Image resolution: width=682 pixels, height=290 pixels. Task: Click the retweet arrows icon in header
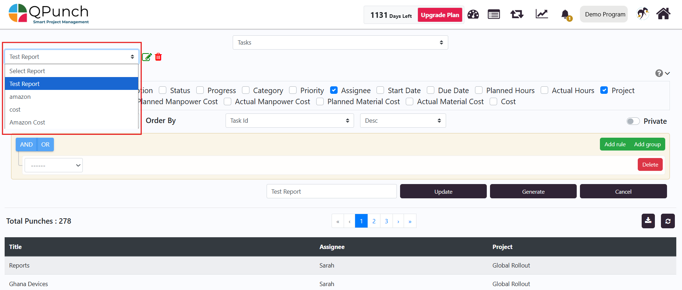[x=516, y=15]
